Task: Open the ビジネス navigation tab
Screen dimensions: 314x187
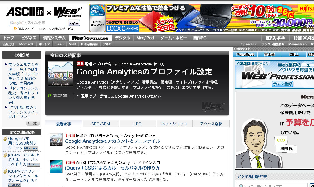Action: click(x=29, y=38)
